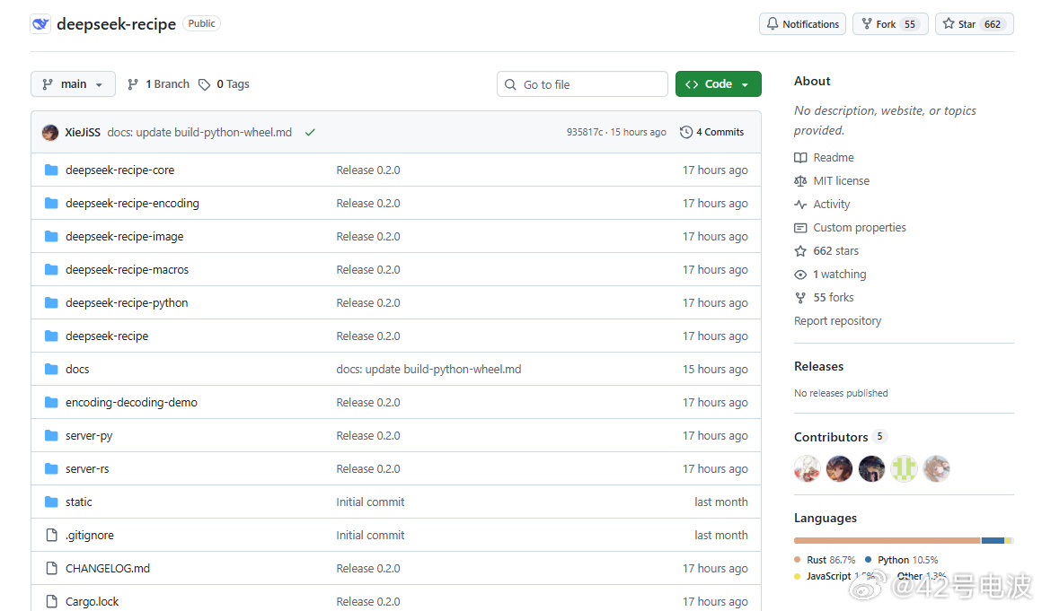Click the Go to file search field
This screenshot has height=611, width=1042.
[x=582, y=84]
